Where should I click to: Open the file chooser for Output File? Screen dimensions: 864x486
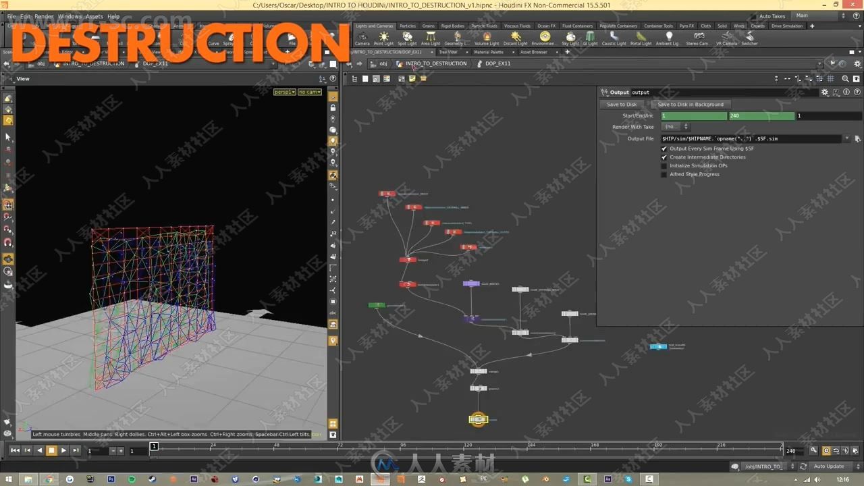[x=857, y=138]
